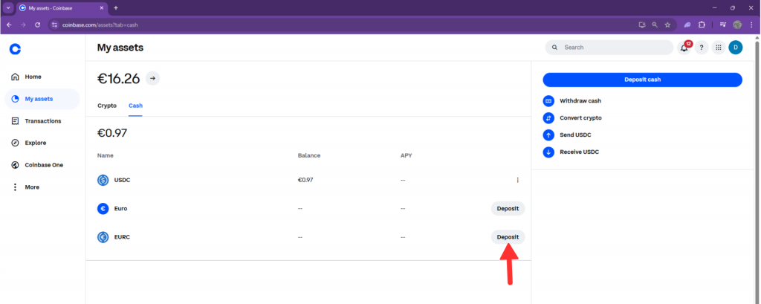Open Chrome three-dot menu
Screen dimensions: 761x304
751,25
